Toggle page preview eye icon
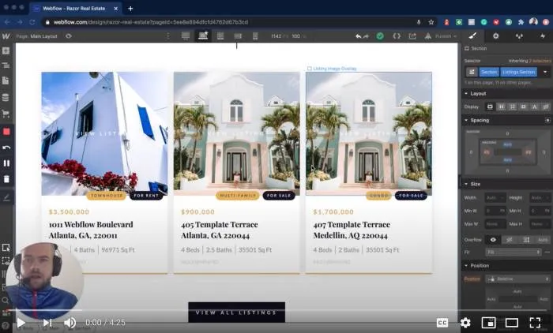 pyautogui.click(x=69, y=36)
